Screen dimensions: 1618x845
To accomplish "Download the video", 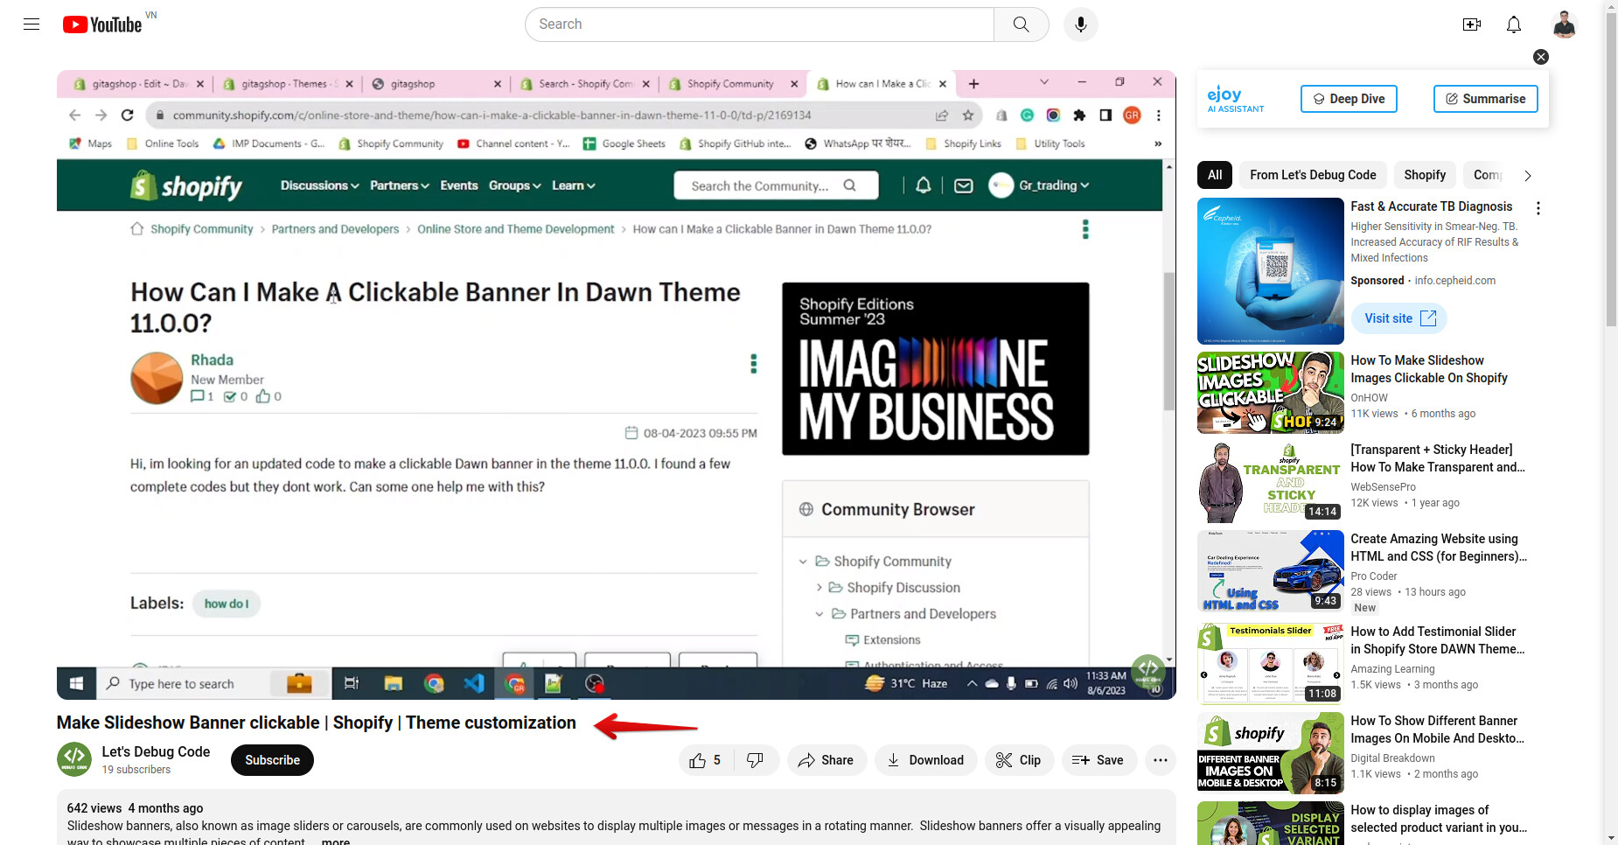I will click(x=925, y=760).
